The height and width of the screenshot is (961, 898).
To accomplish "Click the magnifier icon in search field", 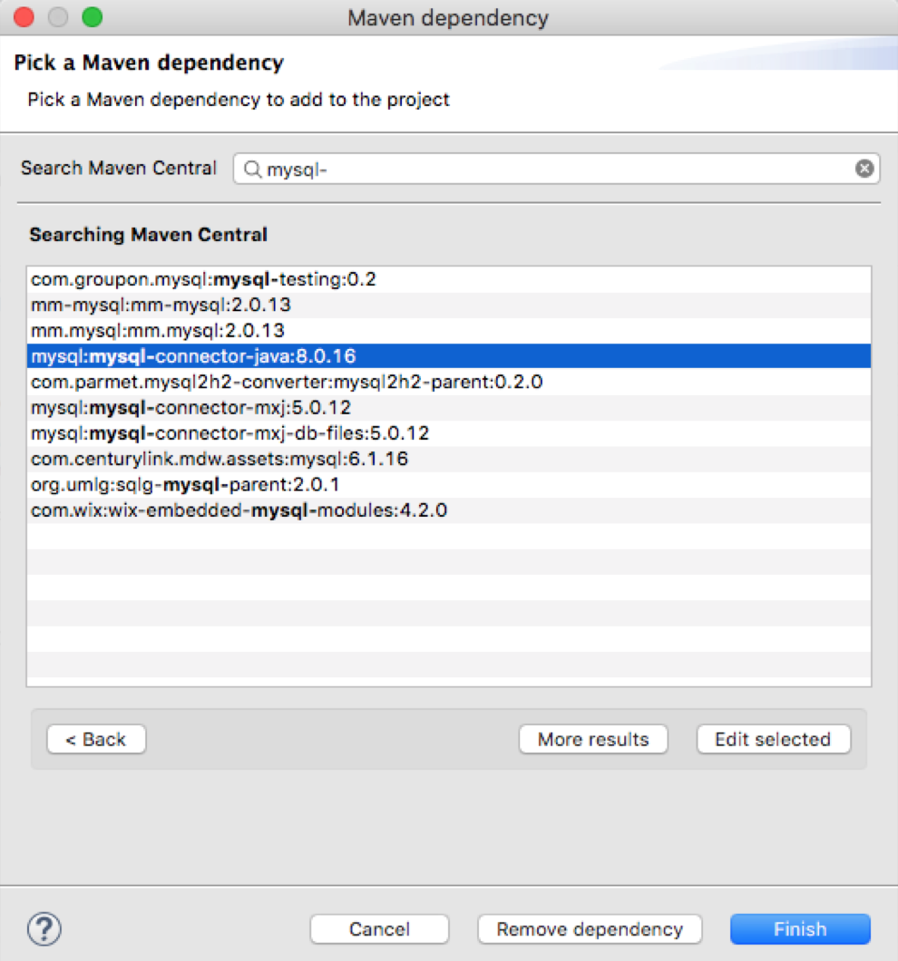I will [x=252, y=170].
